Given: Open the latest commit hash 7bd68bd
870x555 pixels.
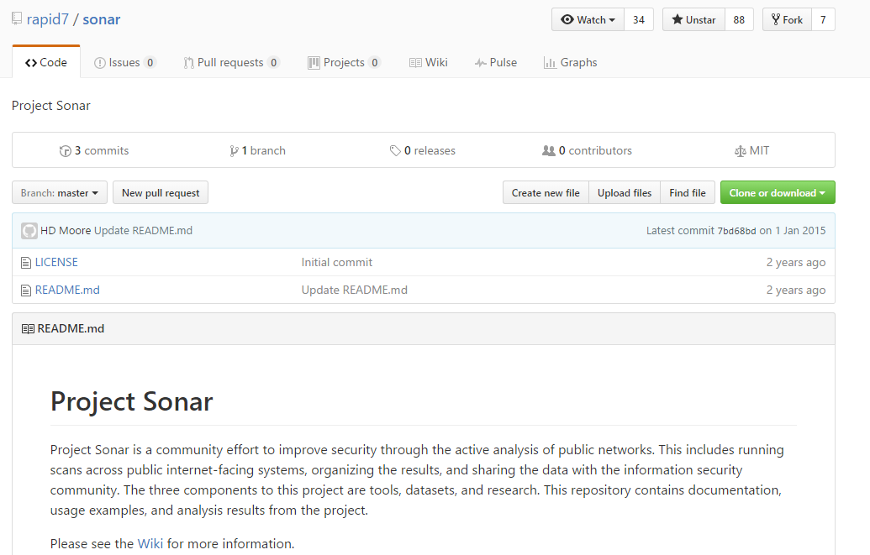Looking at the screenshot, I should click(736, 231).
